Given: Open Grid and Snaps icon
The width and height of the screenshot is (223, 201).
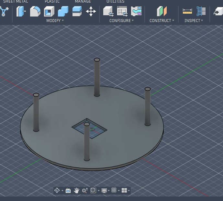Looking at the screenshot, I should coord(114,190).
